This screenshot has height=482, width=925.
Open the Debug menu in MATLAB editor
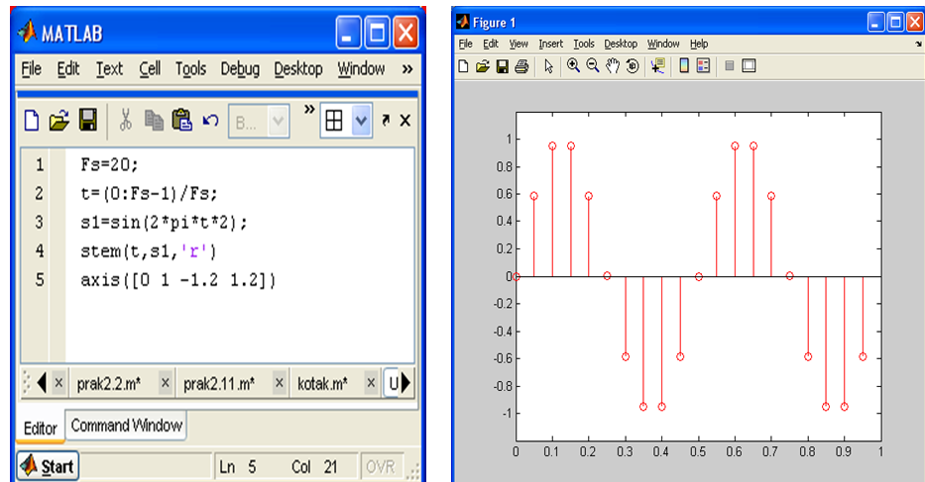[240, 69]
